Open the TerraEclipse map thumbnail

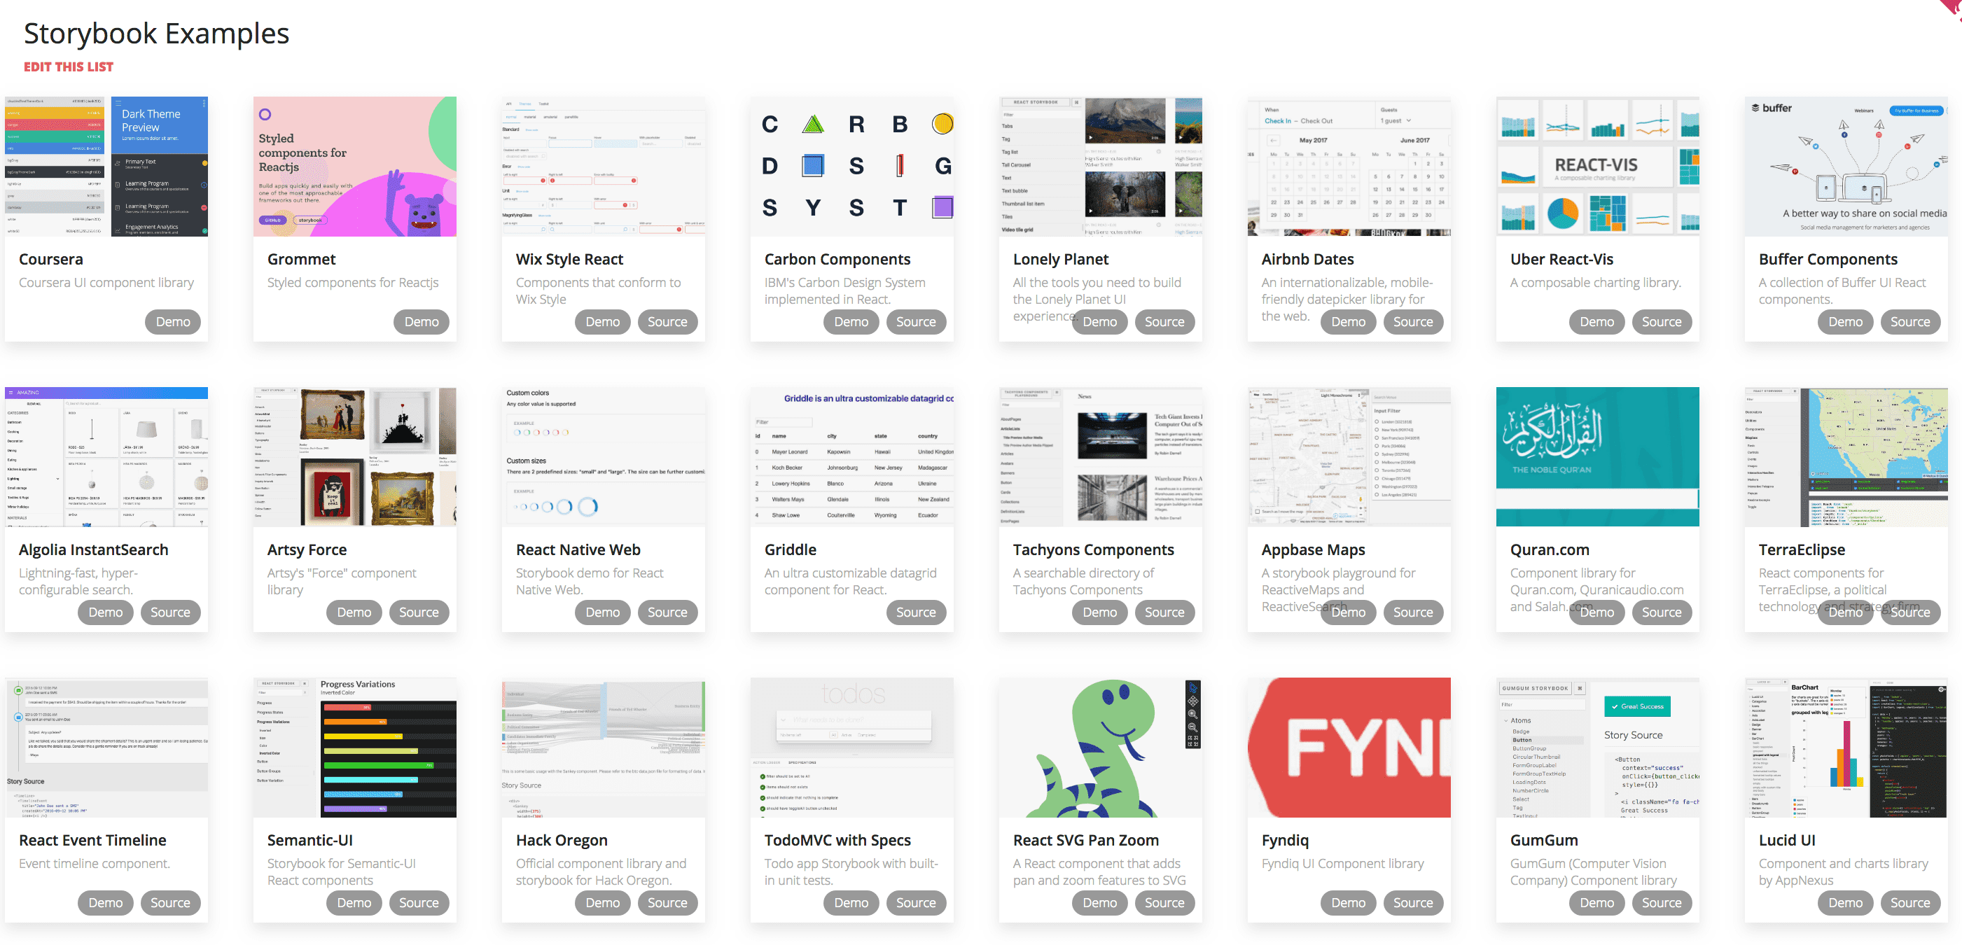click(1846, 457)
